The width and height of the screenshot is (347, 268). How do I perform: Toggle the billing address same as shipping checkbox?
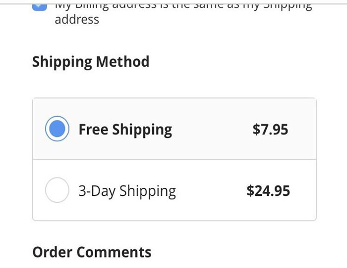click(x=39, y=7)
